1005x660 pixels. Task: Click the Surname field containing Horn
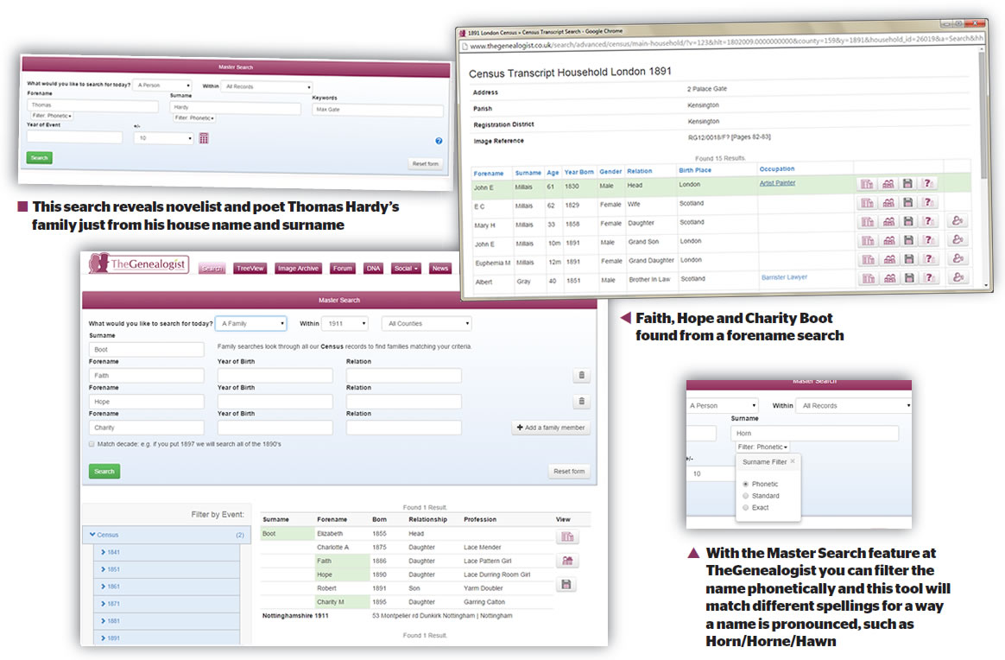tap(814, 433)
